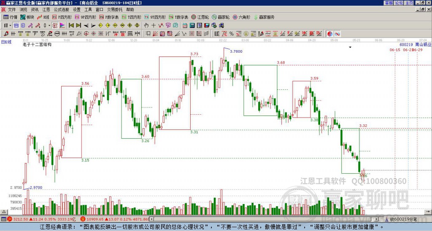Screen dimensions: 432x231
Task: Open the 赢家轮 wheel tool
Action: [221, 17]
